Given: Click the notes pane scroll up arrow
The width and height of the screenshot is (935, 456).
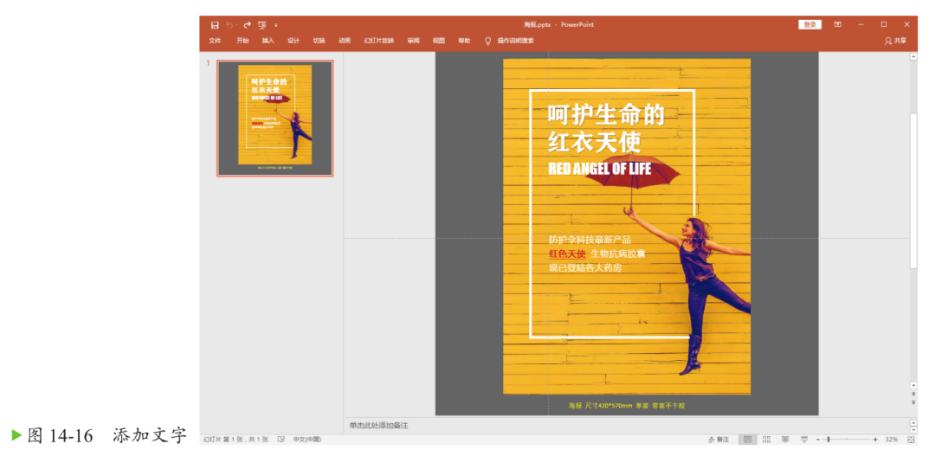Looking at the screenshot, I should coord(913,422).
